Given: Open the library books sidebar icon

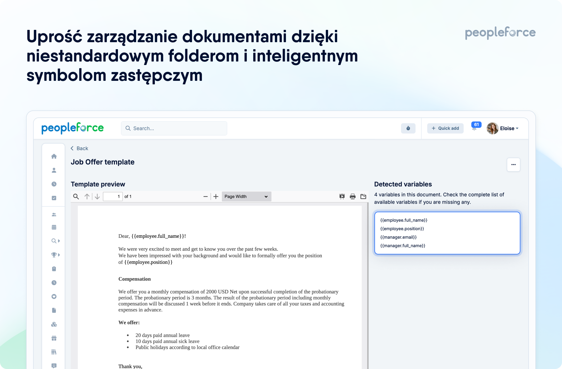Looking at the screenshot, I should 54,352.
